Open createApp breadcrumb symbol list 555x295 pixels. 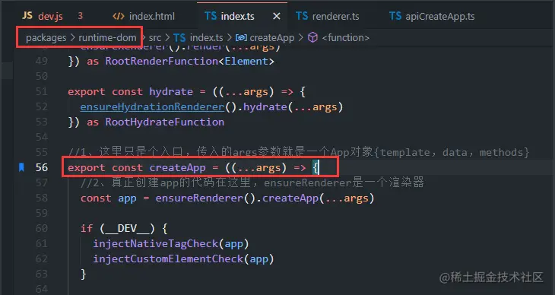tap(272, 37)
